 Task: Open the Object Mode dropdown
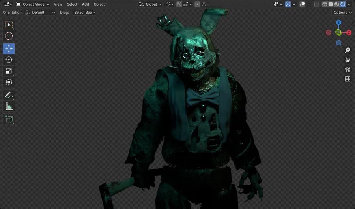[x=33, y=4]
